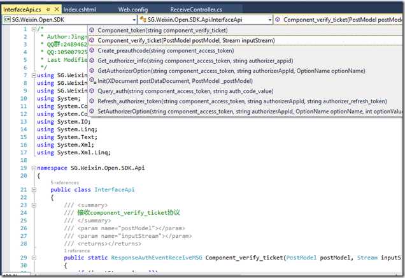The image size is (405, 278).
Task: Open the '1 reference' CodeLens above Component_verify_ticket
Action: (76, 251)
